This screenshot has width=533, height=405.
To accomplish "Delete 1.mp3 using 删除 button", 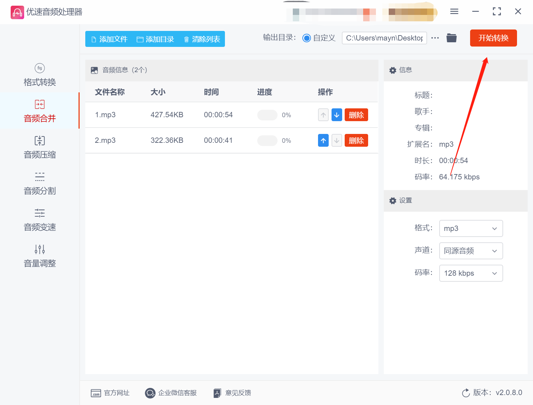I will coord(356,115).
